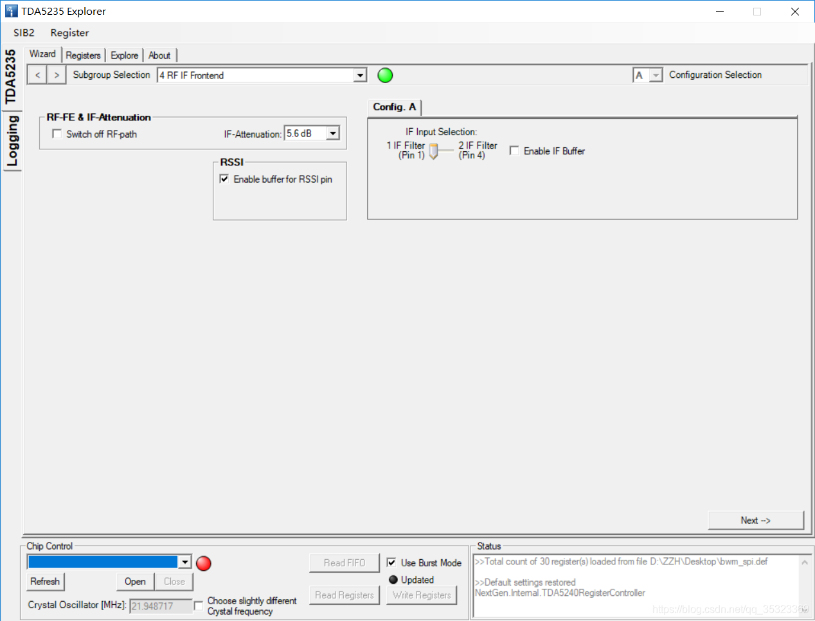Screen dimensions: 815x621
Task: Enable the IF Buffer checkbox
Action: 514,151
